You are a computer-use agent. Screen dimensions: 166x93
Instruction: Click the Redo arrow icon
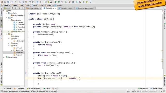(16, 2)
